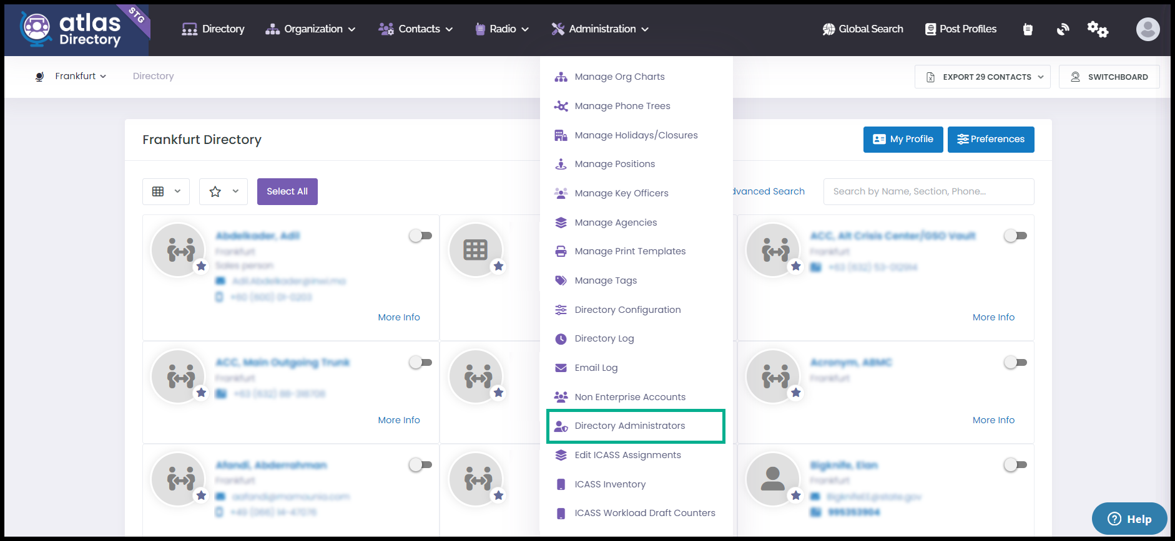Enable the Bigknife contact toggle switch
This screenshot has width=1175, height=541.
pyautogui.click(x=1016, y=464)
